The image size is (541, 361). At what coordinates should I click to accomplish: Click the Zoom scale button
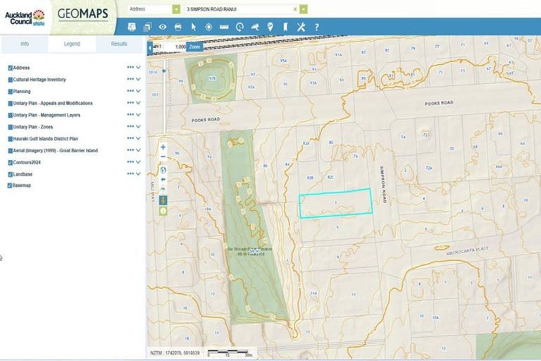click(x=194, y=46)
